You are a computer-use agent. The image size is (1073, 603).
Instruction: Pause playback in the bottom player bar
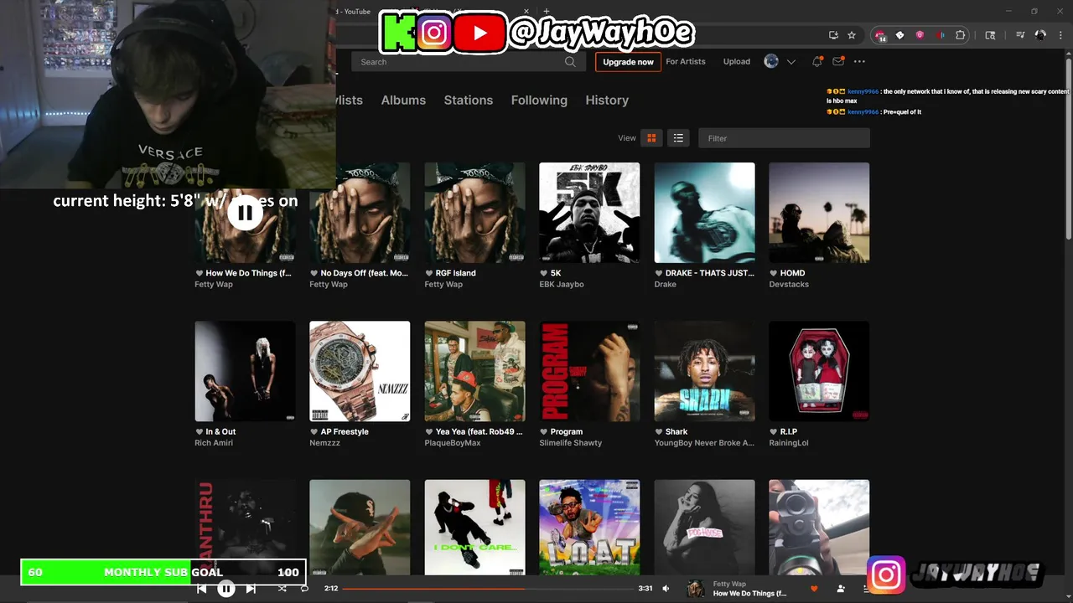[226, 589]
